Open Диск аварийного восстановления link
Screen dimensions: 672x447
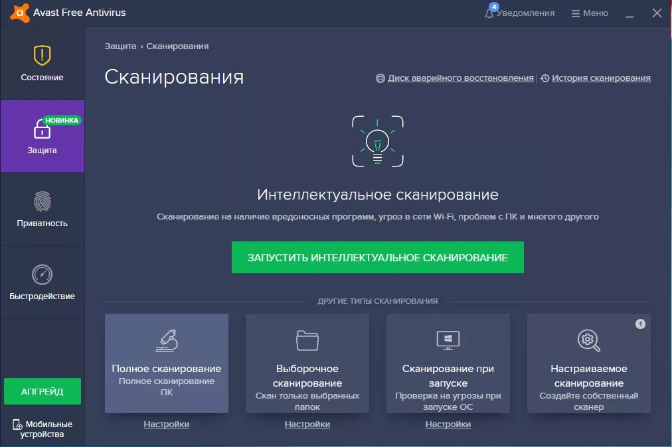click(461, 78)
